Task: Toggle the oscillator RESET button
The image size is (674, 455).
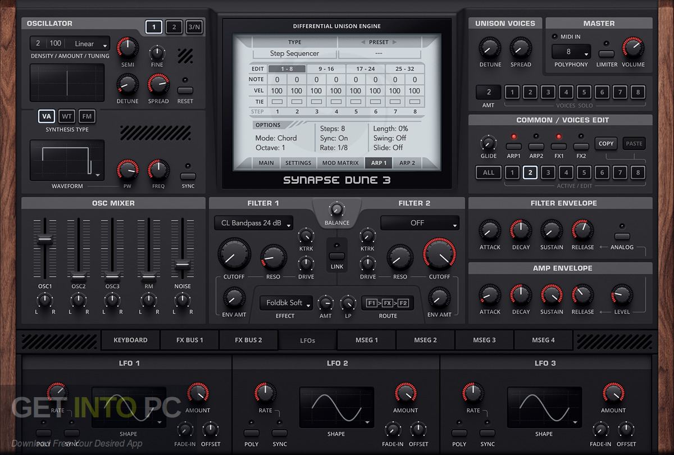Action: (185, 90)
